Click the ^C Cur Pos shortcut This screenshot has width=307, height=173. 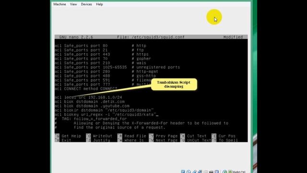[224, 136]
